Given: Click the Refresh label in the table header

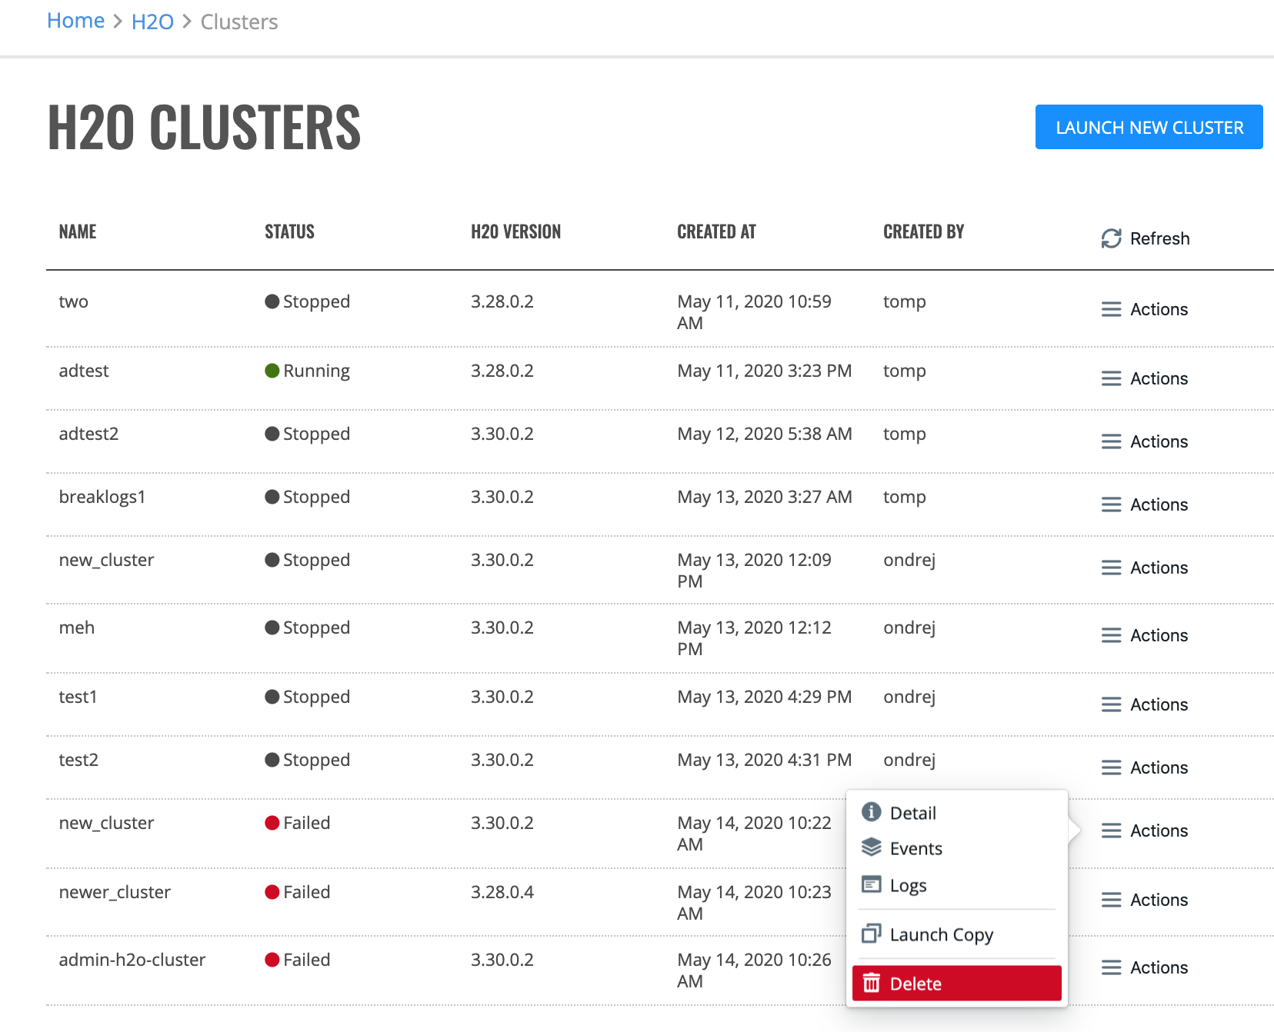Looking at the screenshot, I should pos(1159,238).
